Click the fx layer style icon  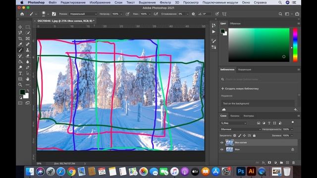coord(263,163)
